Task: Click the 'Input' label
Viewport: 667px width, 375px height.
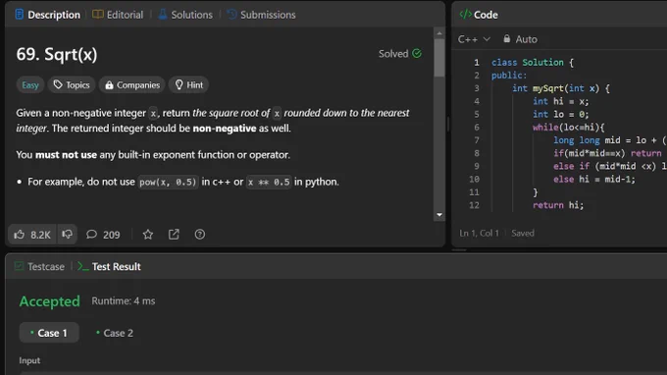Action: point(29,360)
